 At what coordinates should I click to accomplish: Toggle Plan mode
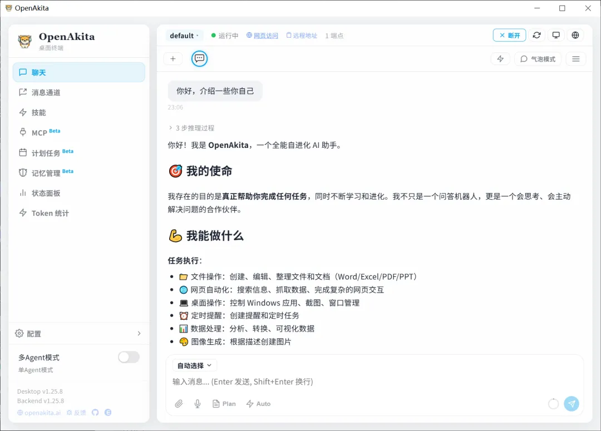point(224,403)
